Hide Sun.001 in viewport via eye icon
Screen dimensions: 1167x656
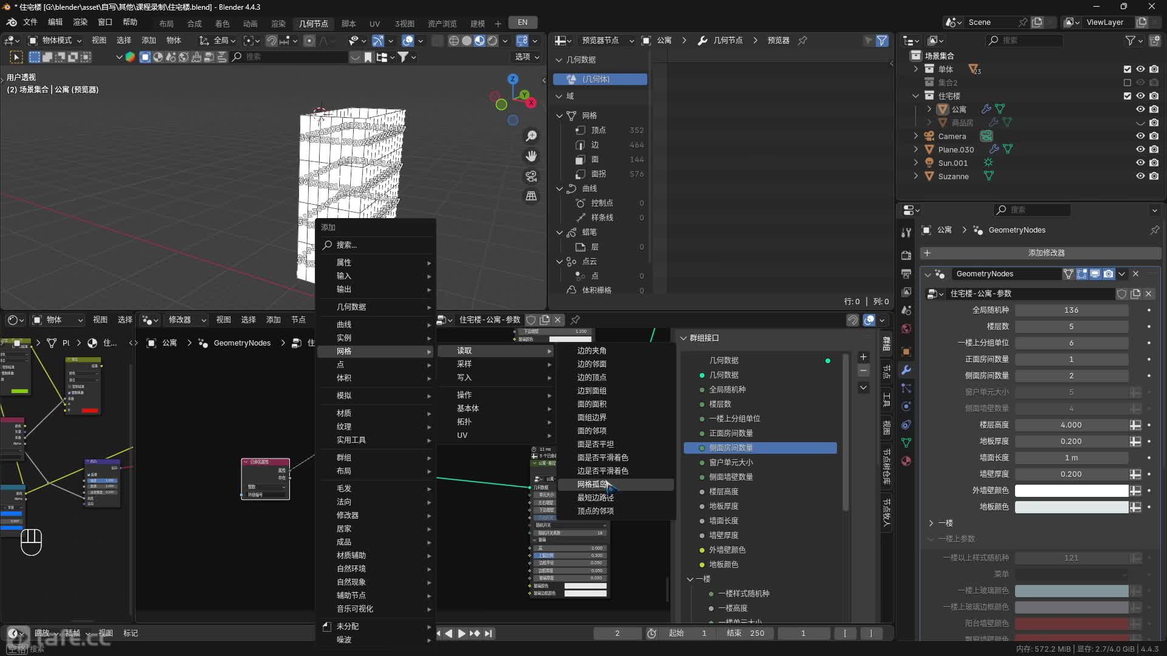pos(1140,163)
